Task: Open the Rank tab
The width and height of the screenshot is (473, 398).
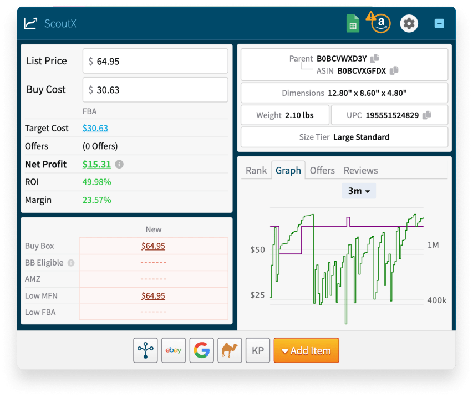Action: tap(256, 170)
